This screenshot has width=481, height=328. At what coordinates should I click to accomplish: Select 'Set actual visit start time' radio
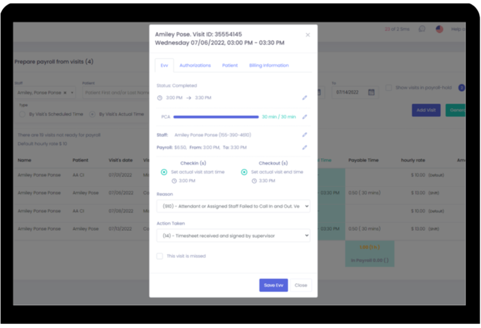click(x=164, y=172)
